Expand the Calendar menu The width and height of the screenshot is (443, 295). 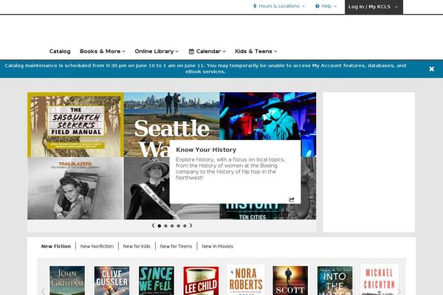tap(207, 52)
